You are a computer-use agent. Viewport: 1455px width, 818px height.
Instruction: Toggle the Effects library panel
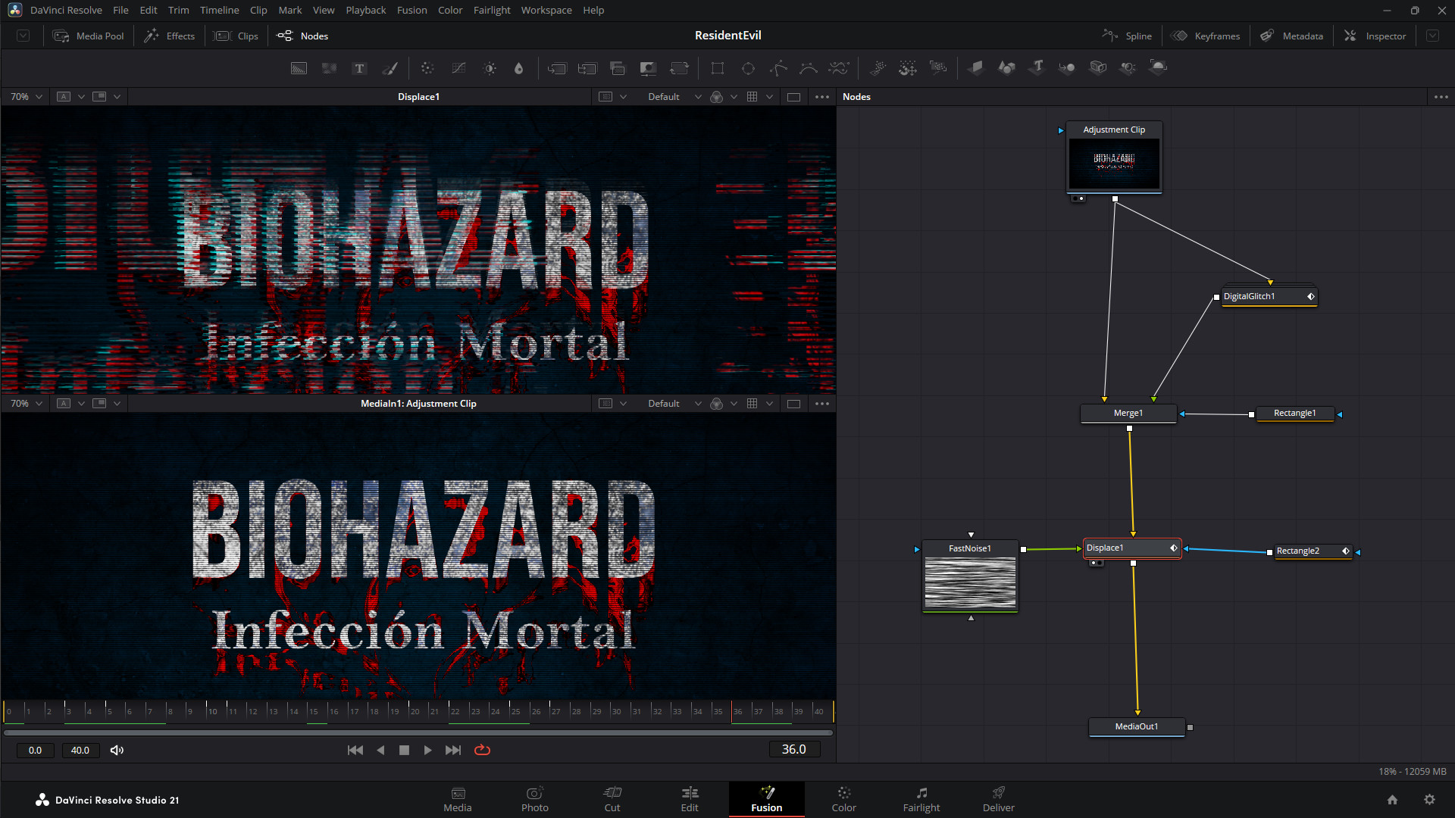coord(170,36)
